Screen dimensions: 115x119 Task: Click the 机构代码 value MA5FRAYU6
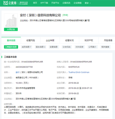click(74, 67)
